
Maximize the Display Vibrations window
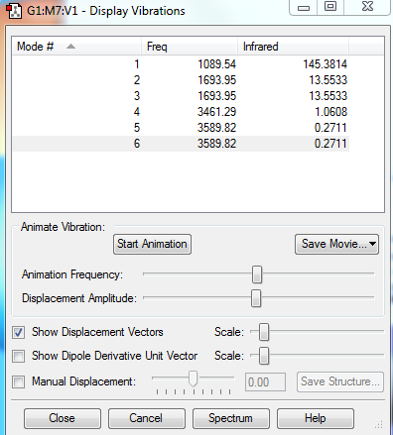tap(330, 7)
